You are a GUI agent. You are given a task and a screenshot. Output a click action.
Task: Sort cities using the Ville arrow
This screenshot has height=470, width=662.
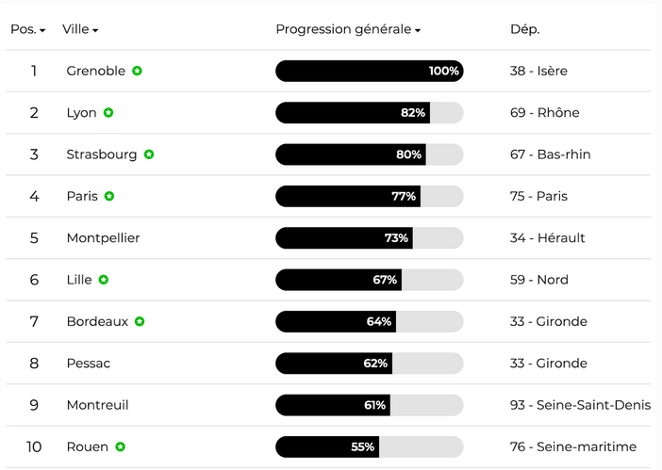click(x=95, y=30)
